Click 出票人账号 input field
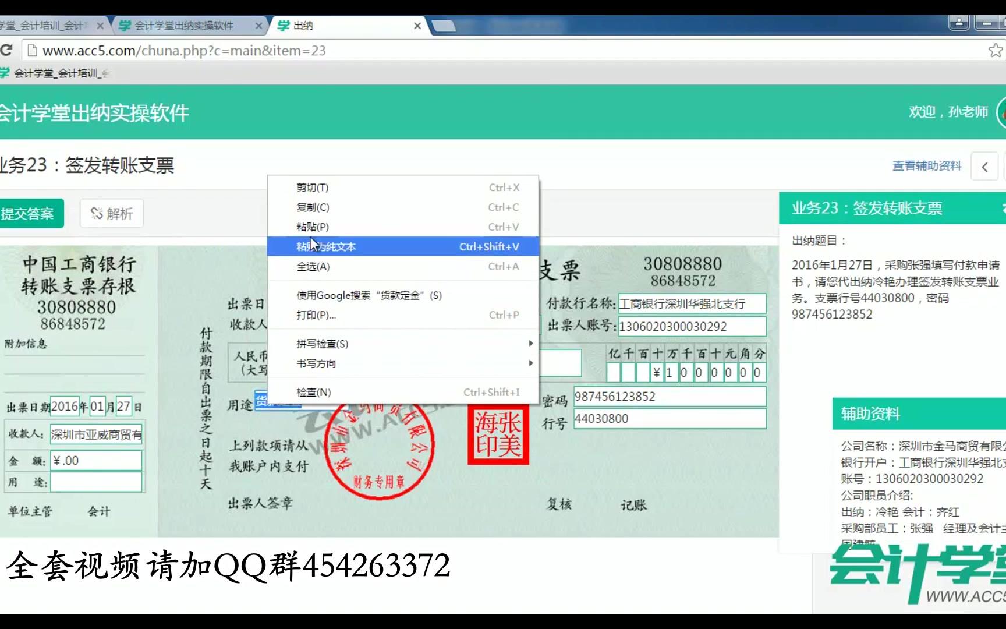Screen dimensions: 1006x629 tap(692, 326)
